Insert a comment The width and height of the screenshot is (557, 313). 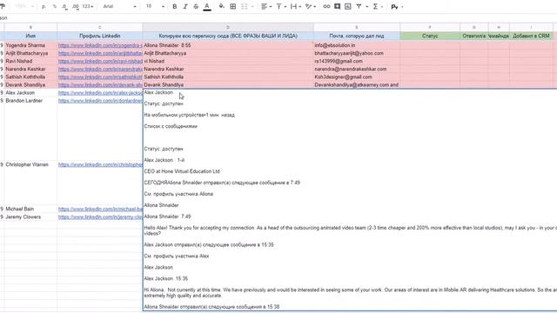click(338, 6)
